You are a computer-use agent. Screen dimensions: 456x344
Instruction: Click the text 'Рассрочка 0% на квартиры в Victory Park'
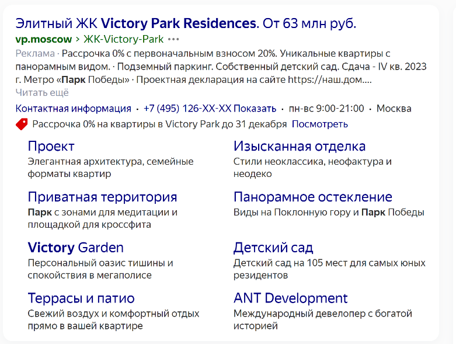coord(126,124)
